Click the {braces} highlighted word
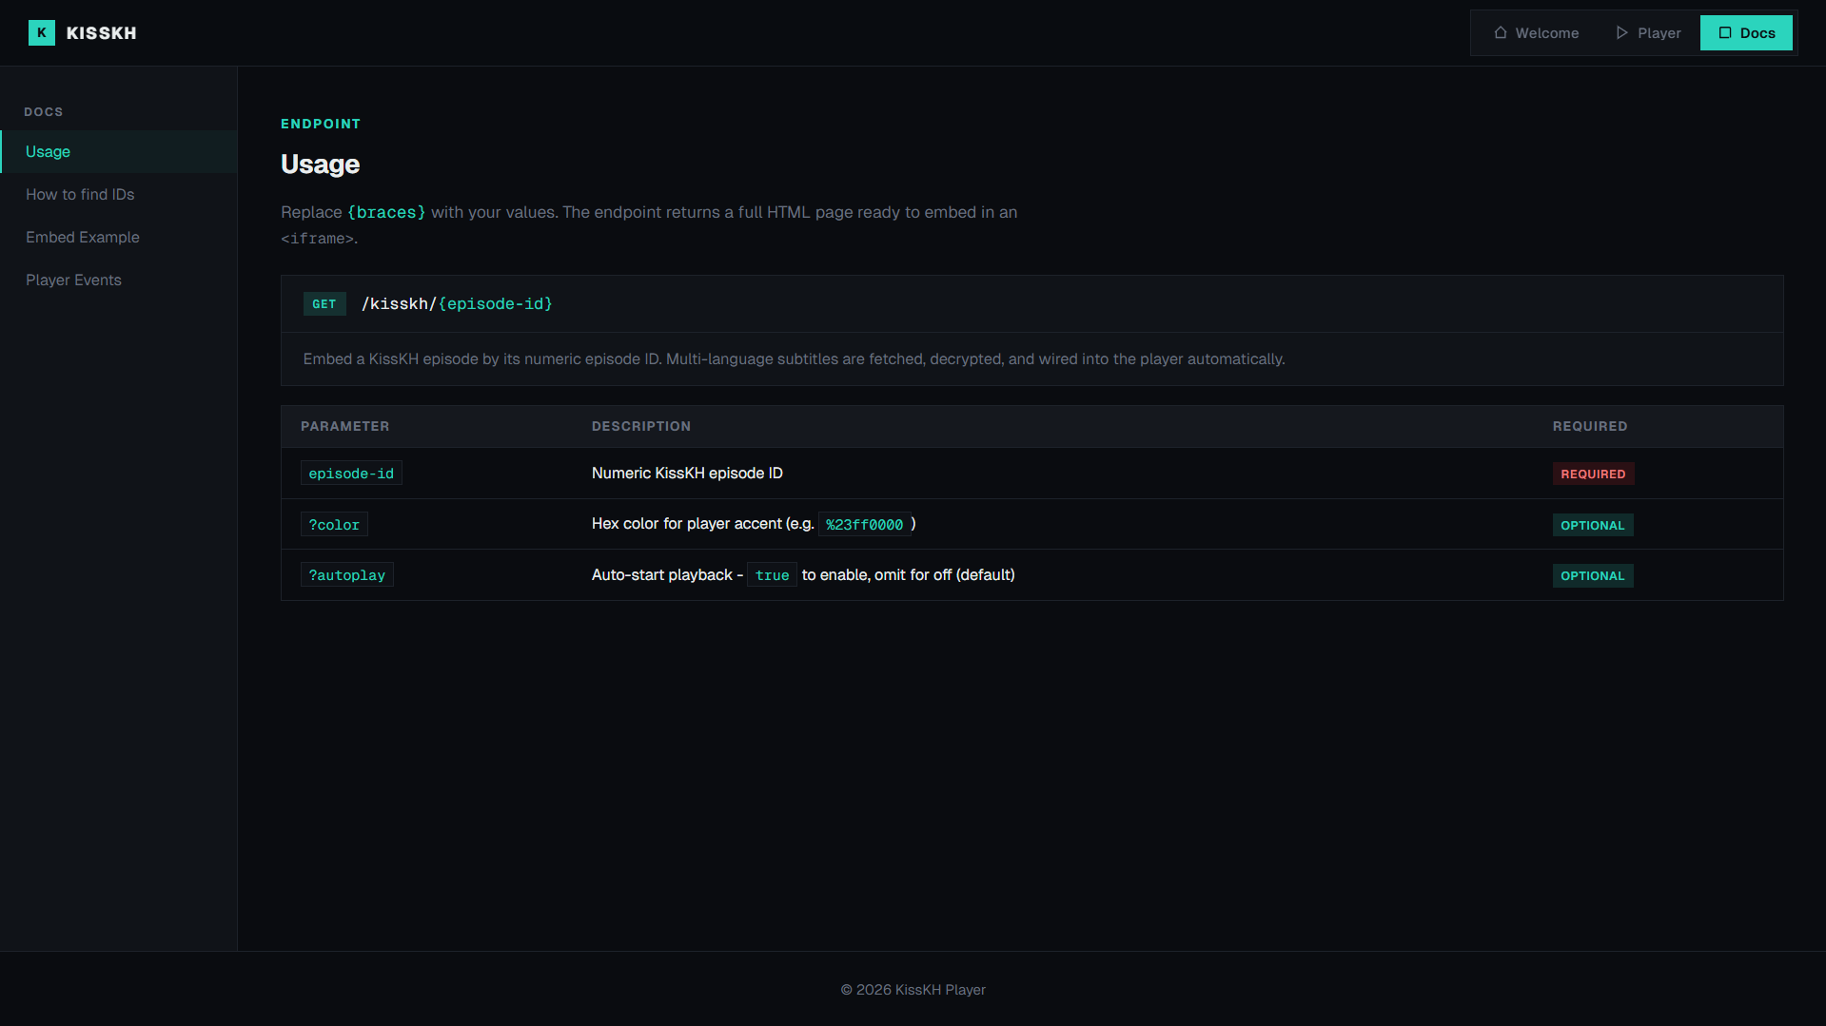Viewport: 1826px width, 1026px height. (x=386, y=212)
